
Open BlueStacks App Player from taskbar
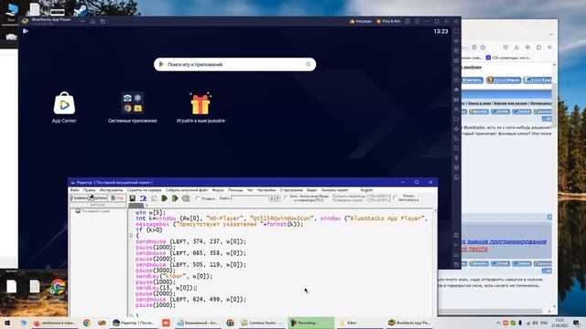pyautogui.click(x=409, y=323)
